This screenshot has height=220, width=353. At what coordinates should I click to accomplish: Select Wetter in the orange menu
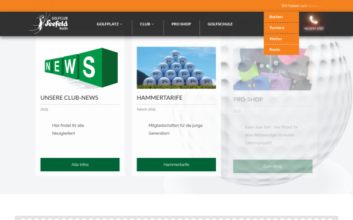coord(275,39)
